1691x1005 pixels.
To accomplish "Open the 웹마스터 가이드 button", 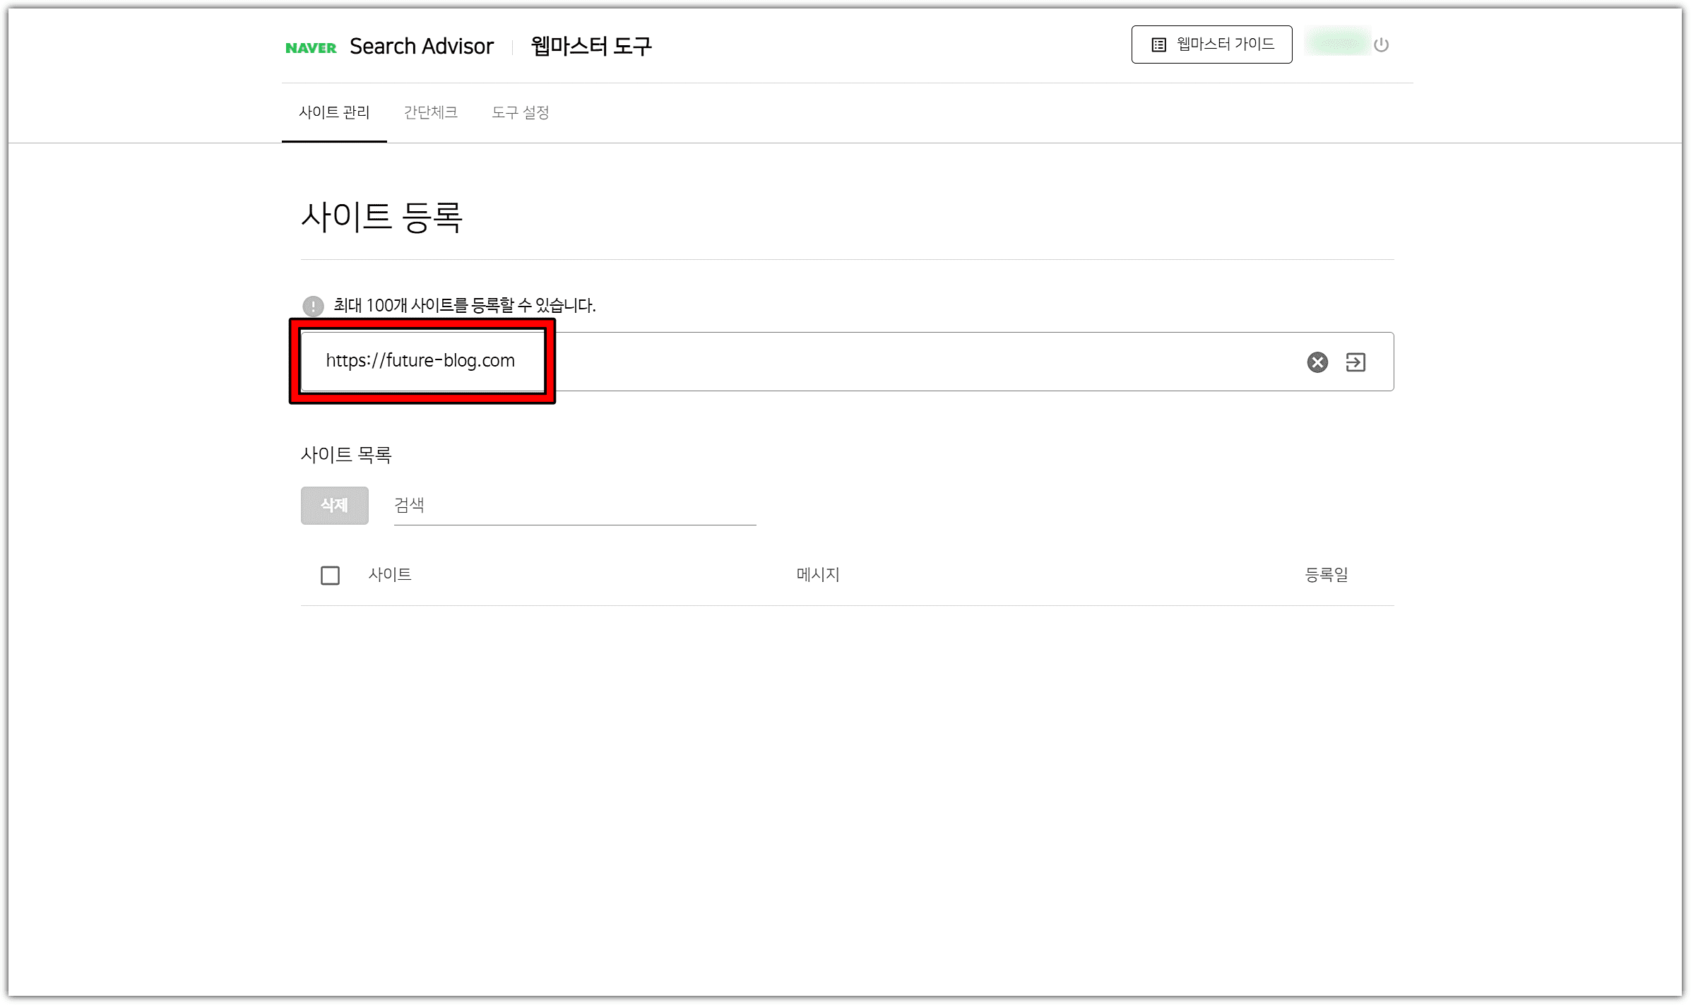I will pos(1211,44).
